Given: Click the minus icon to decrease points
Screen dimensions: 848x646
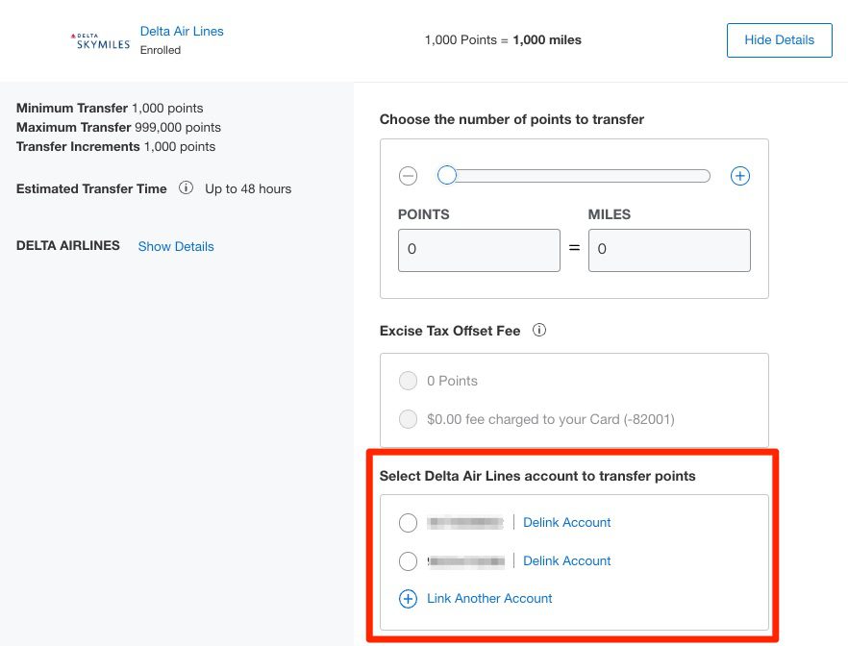Looking at the screenshot, I should [408, 176].
